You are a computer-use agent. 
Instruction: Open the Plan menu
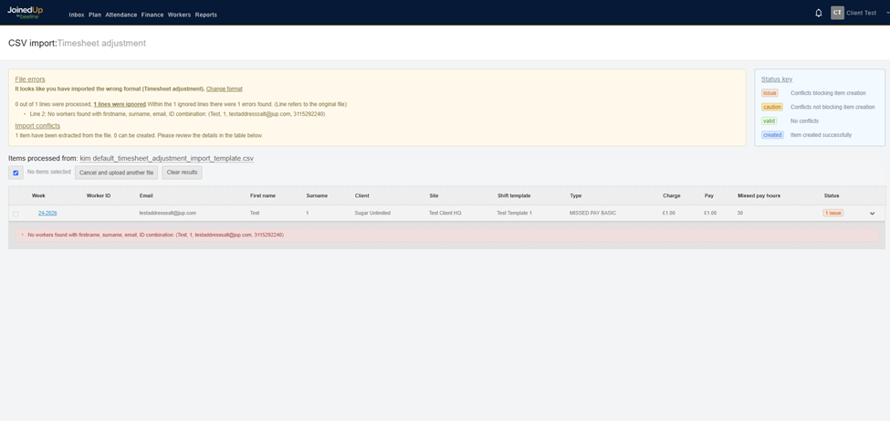[x=95, y=15]
